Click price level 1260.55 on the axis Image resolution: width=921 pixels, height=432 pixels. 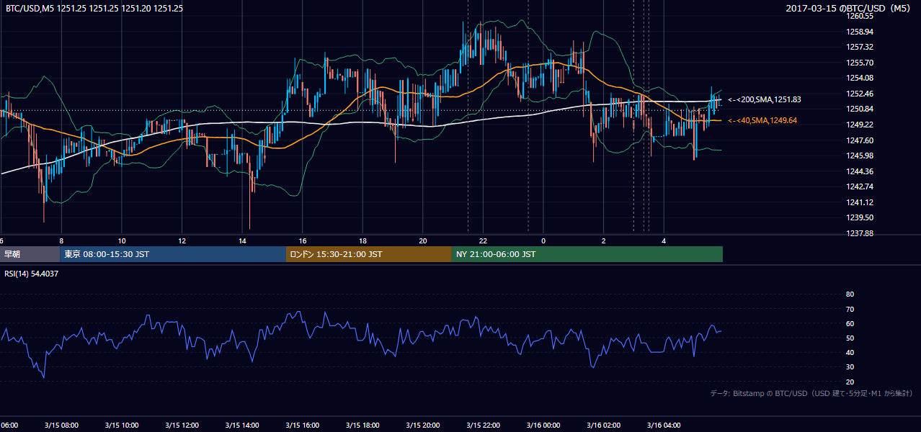pyautogui.click(x=860, y=16)
